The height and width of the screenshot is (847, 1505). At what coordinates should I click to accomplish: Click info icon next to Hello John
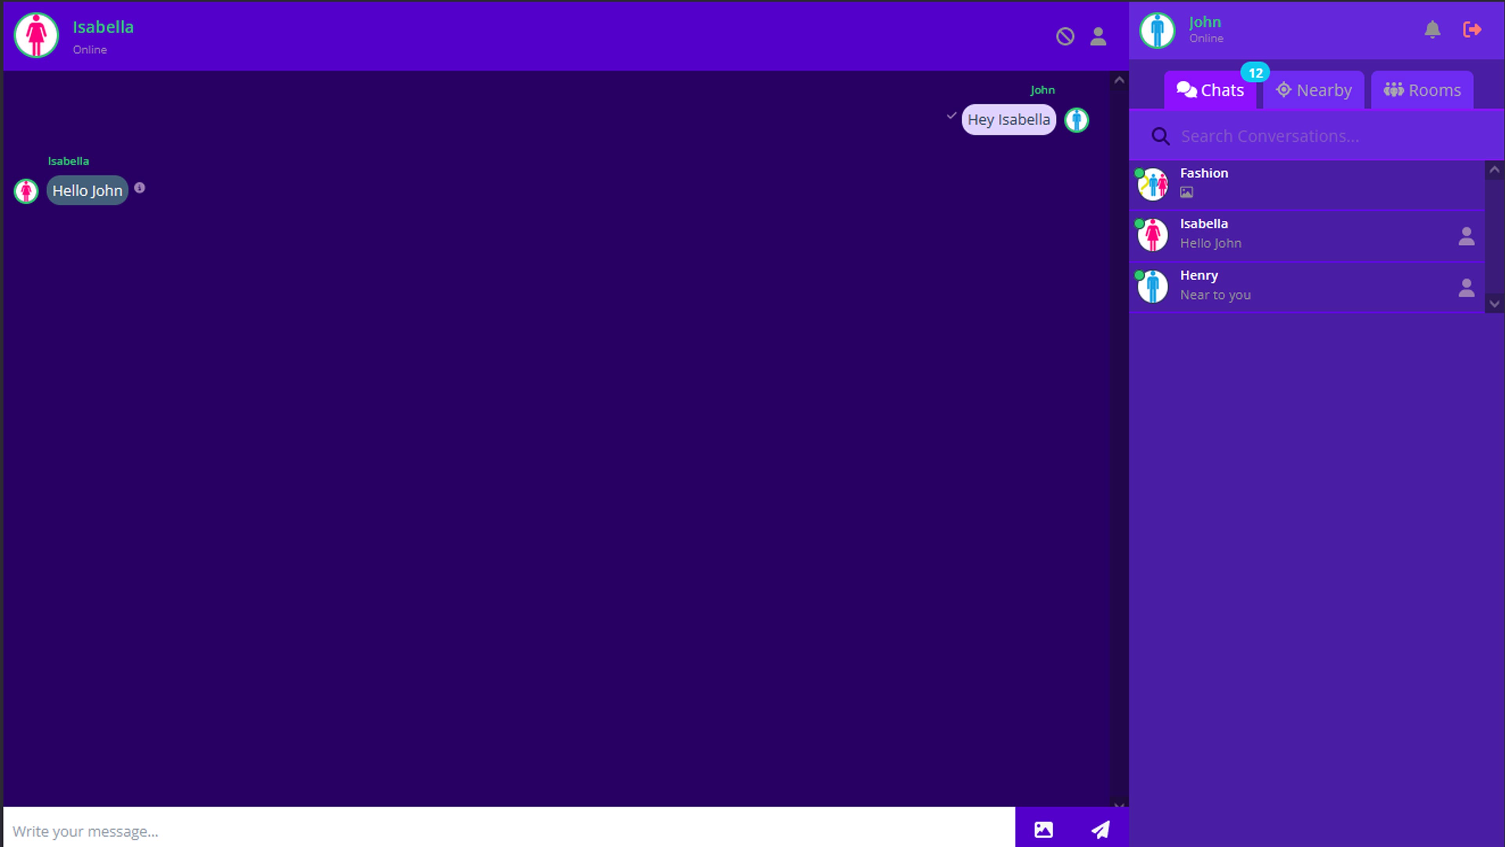coord(140,188)
